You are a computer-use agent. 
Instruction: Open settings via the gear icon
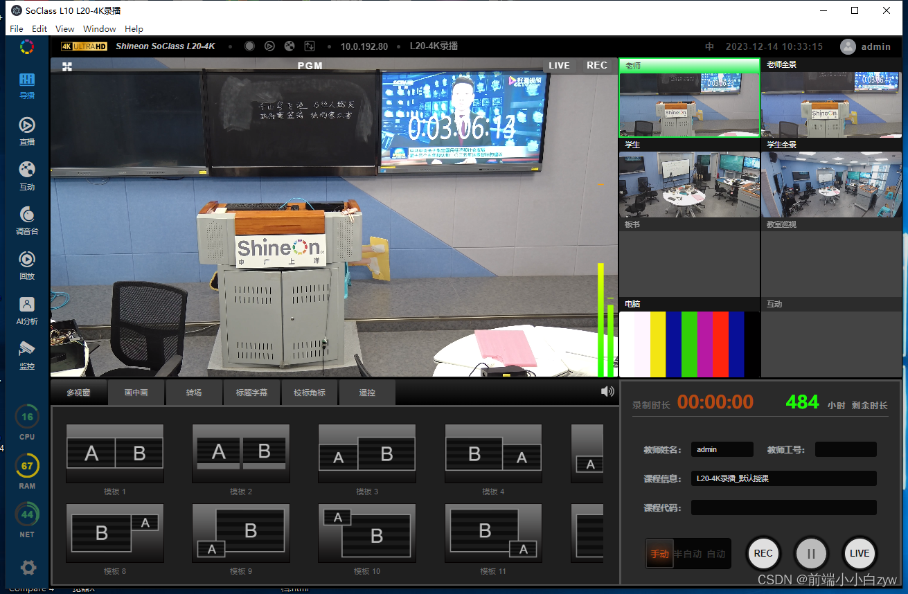tap(28, 568)
